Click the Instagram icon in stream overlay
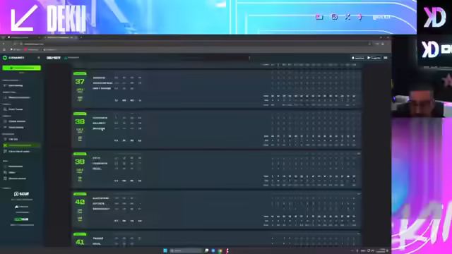 click(x=334, y=17)
